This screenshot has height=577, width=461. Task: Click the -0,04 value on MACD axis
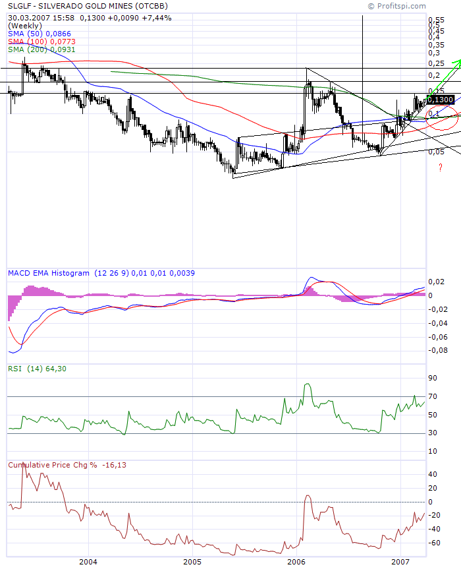pos(438,323)
